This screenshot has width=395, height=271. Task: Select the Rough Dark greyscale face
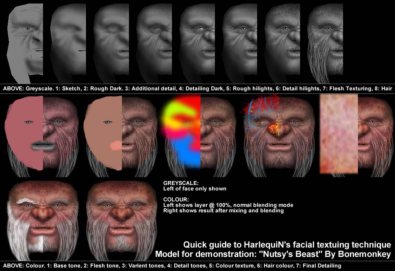[x=68, y=39]
